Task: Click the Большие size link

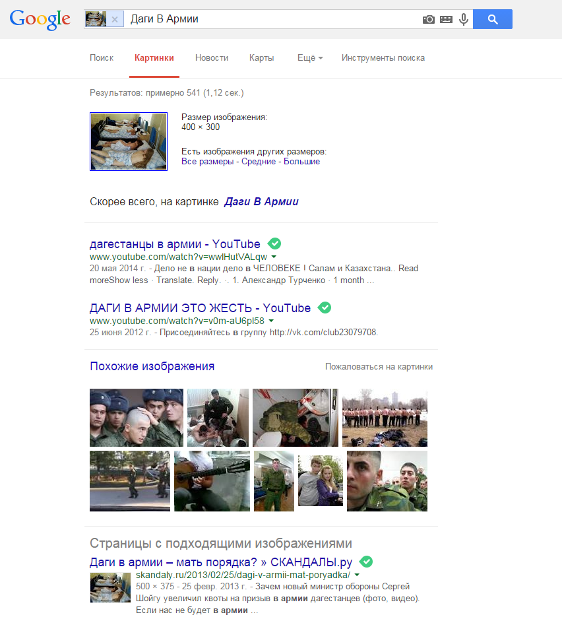Action: point(301,161)
